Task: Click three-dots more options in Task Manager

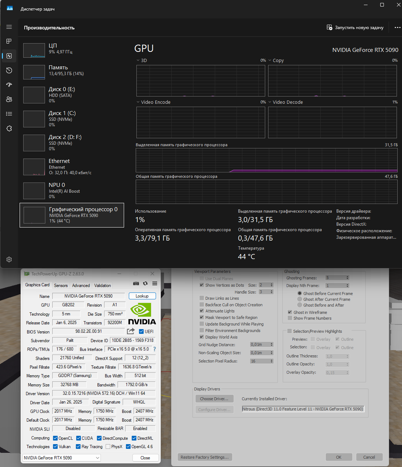Action: [397, 28]
